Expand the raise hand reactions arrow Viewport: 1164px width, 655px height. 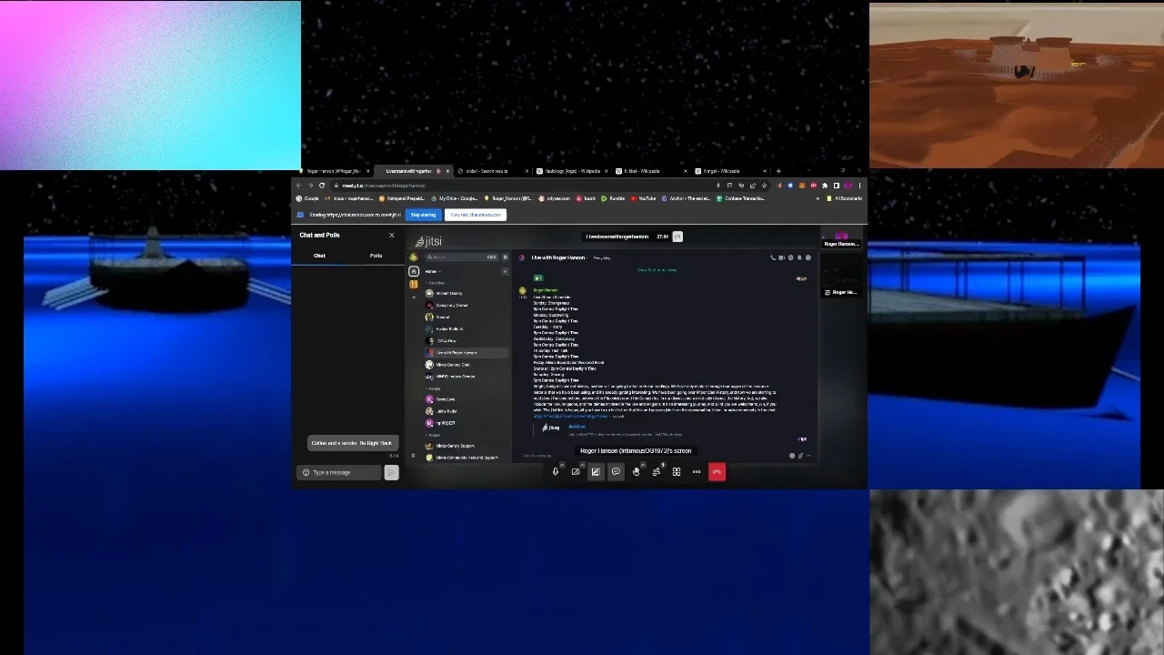pos(643,465)
